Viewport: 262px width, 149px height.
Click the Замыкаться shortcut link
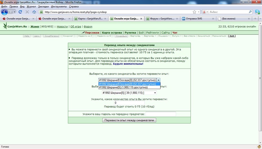click(203, 36)
